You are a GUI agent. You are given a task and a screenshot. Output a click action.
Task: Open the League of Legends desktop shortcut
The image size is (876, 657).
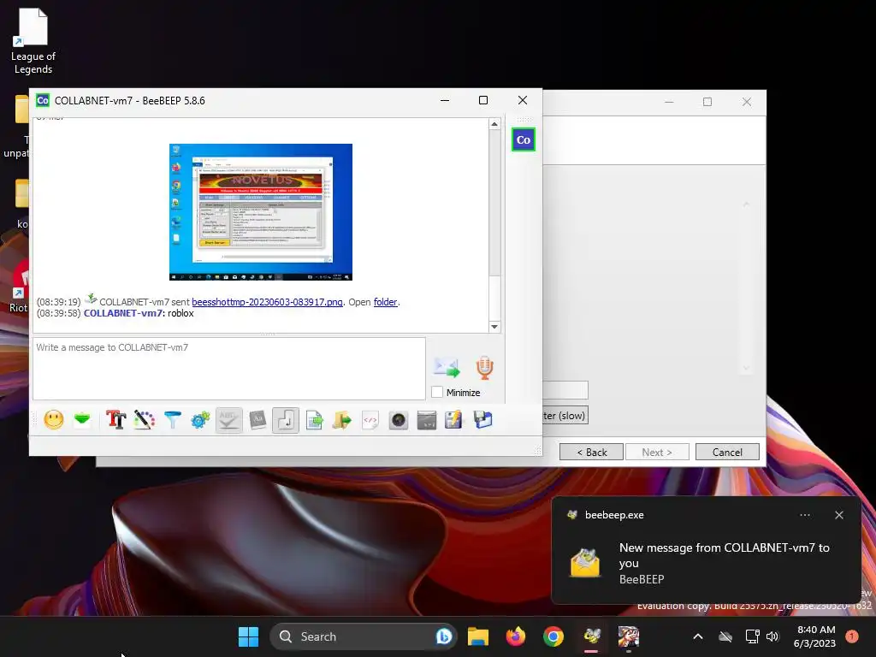click(x=33, y=42)
